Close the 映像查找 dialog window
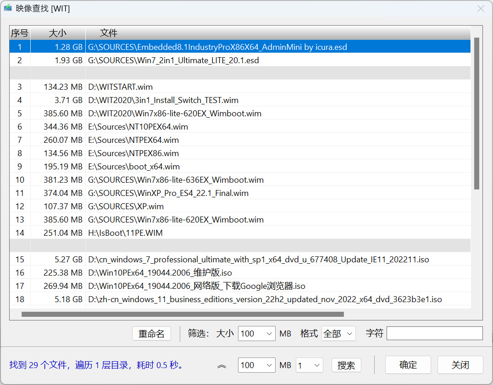The image size is (493, 385). tap(481, 9)
